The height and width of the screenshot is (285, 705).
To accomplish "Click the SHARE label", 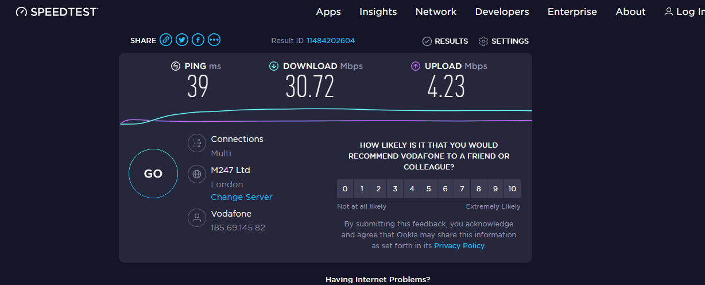I will coord(143,41).
